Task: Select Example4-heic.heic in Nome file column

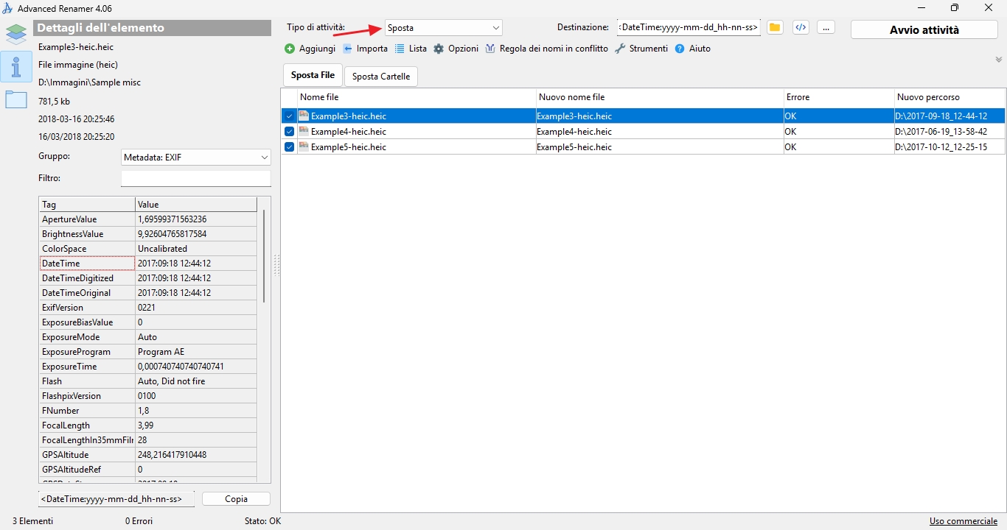Action: [x=349, y=132]
